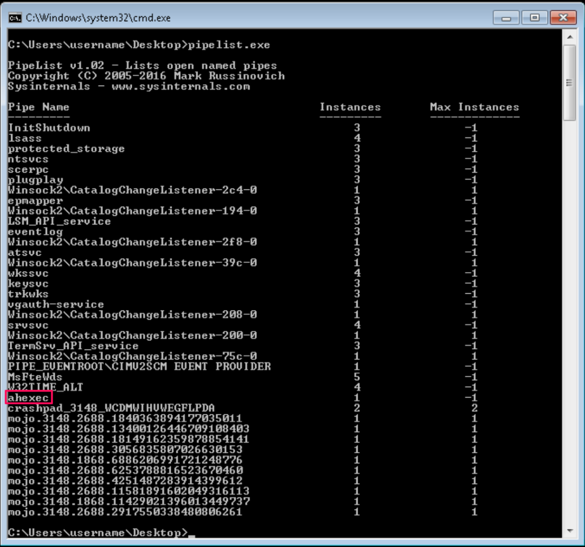Click the cmd.exe system menu icon
Viewport: 585px width, 547px height.
coord(15,18)
